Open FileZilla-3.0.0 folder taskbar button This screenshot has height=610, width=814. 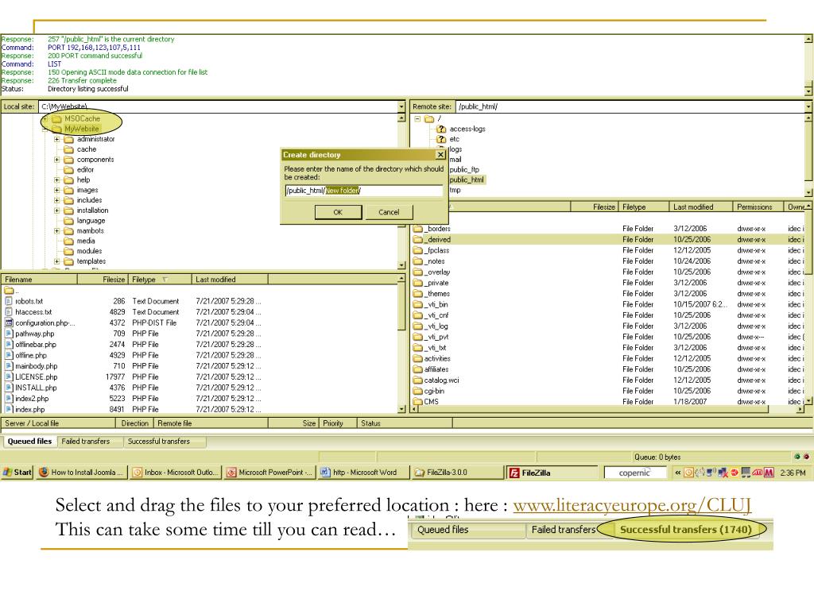click(456, 473)
